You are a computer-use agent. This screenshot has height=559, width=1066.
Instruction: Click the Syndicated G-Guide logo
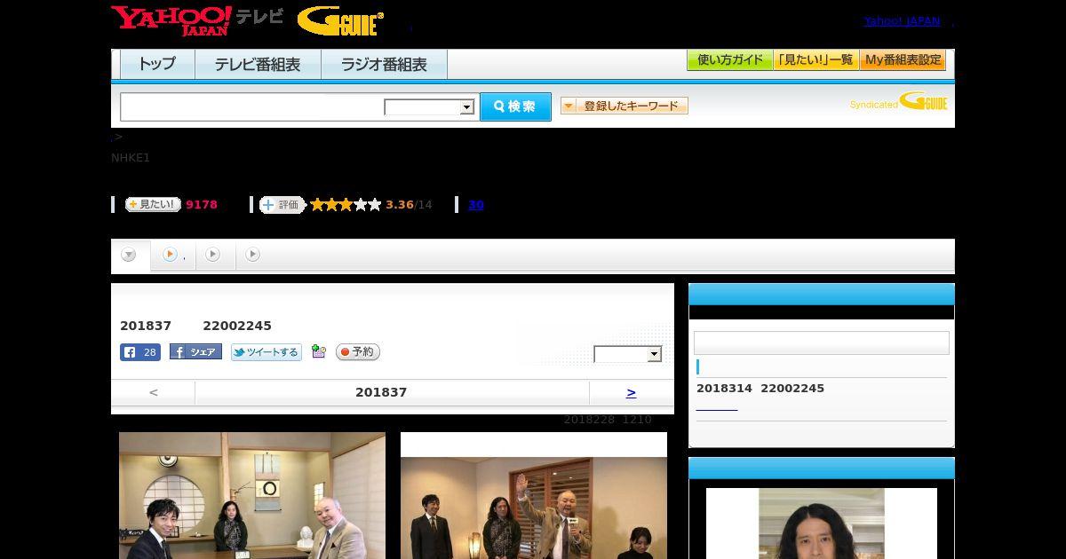coord(898,101)
